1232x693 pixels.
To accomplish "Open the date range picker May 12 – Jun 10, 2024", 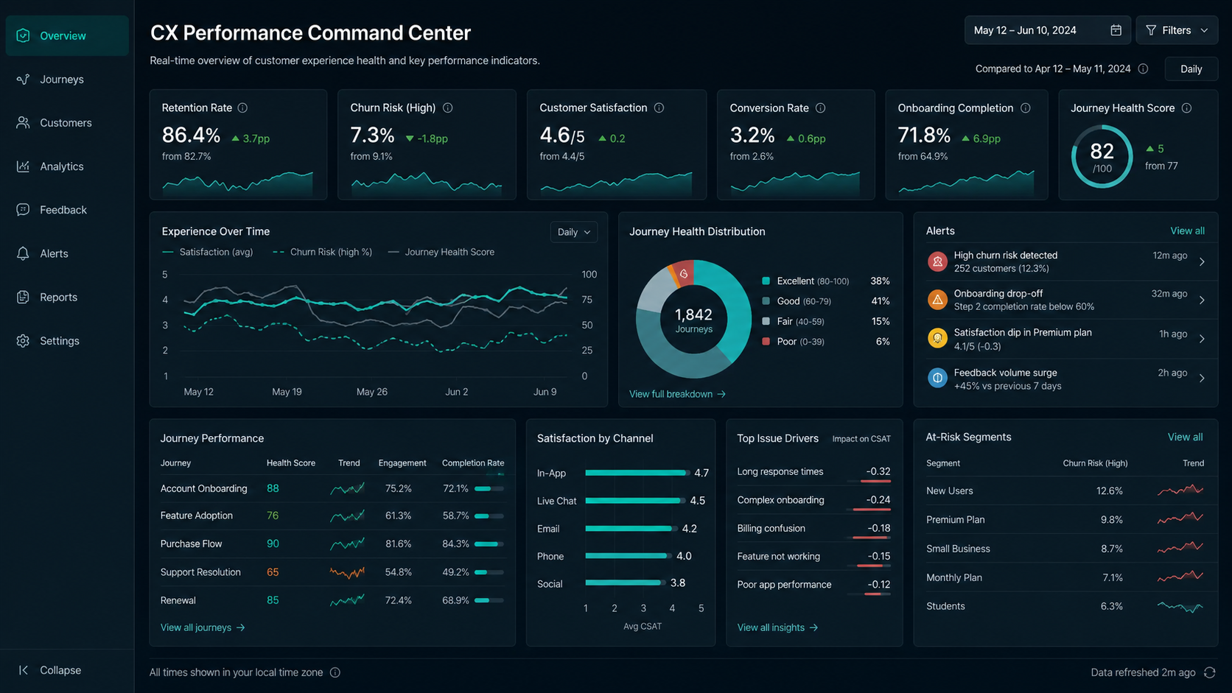I will 1047,30.
